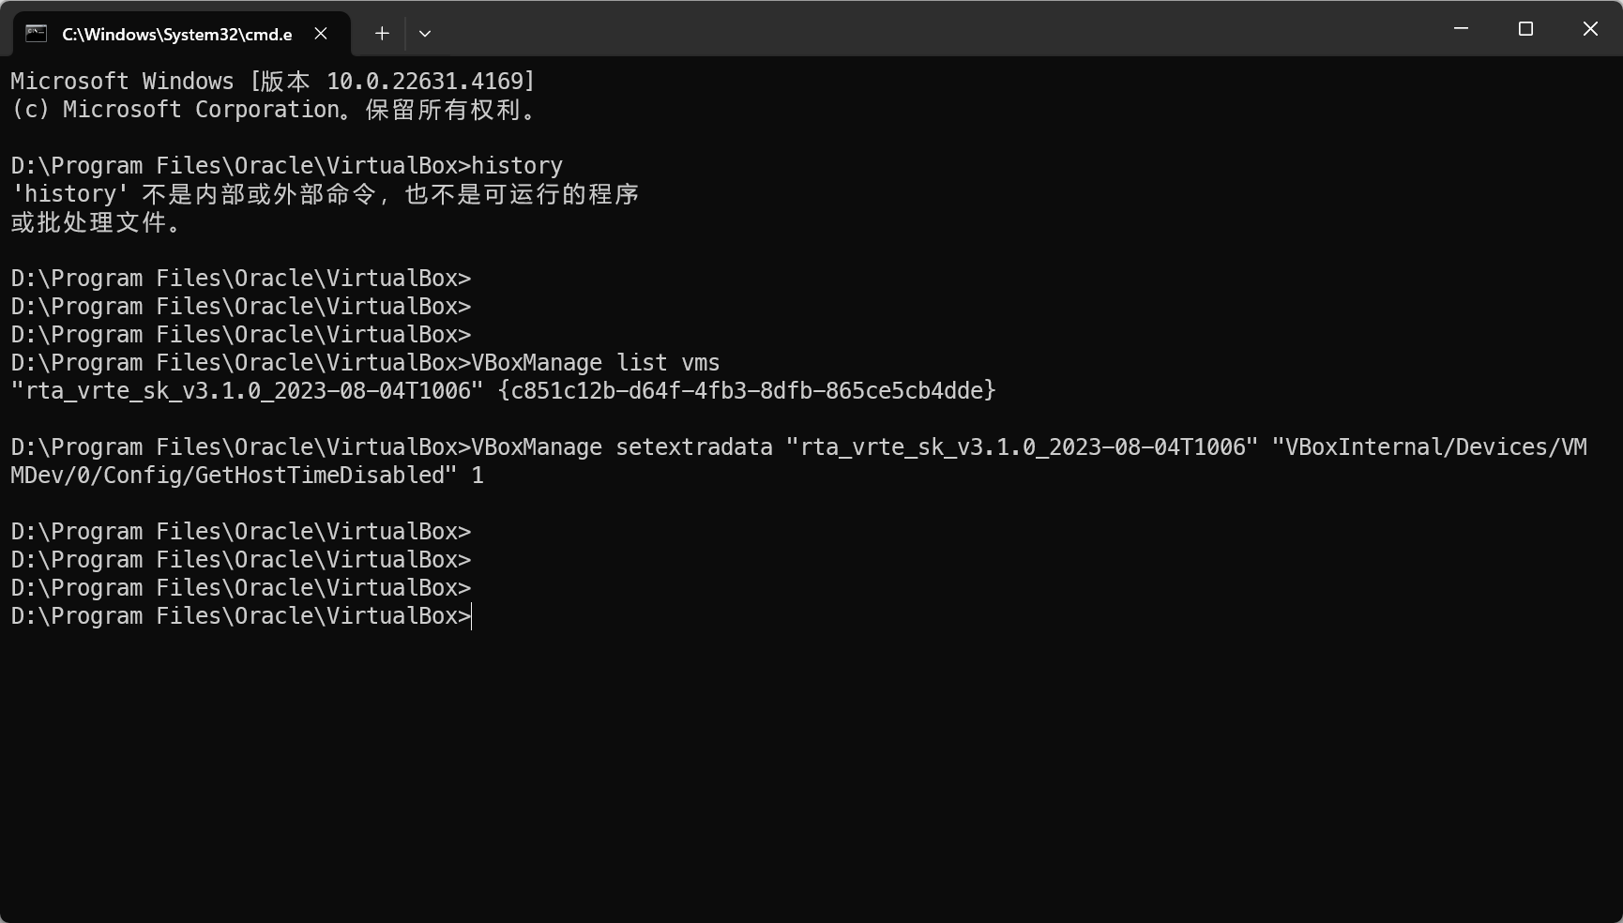Click the 或批处理文件 output line

pyautogui.click(x=96, y=222)
